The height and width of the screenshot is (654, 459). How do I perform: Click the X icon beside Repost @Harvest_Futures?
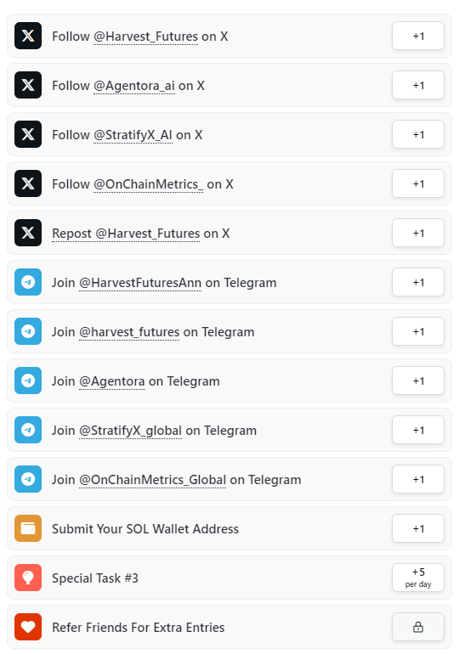tap(28, 233)
